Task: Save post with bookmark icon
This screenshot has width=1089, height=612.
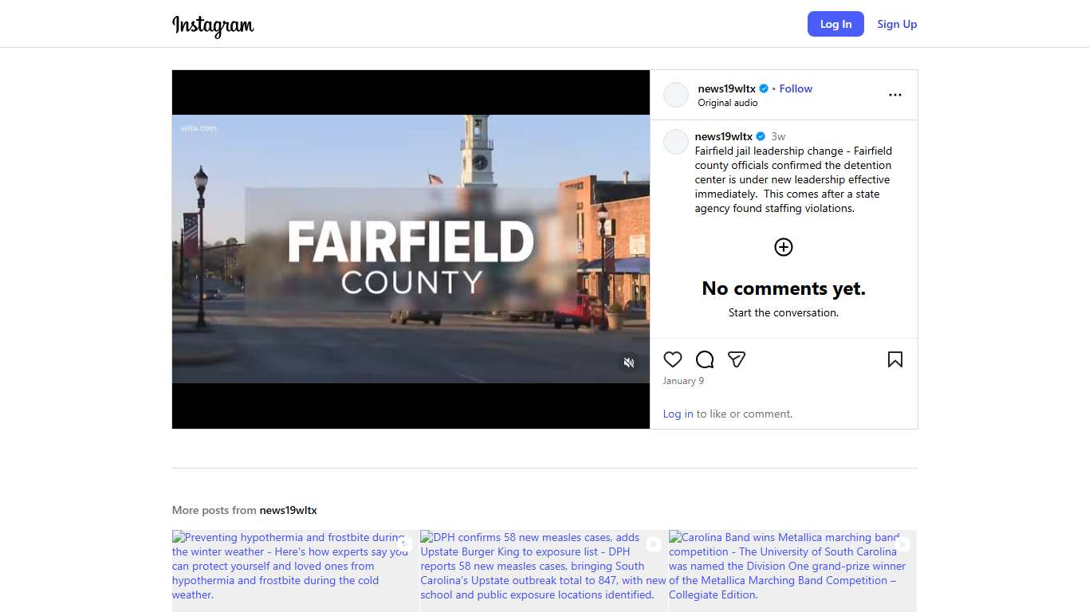Action: coord(894,359)
